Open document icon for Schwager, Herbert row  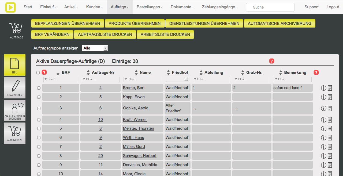330,156
